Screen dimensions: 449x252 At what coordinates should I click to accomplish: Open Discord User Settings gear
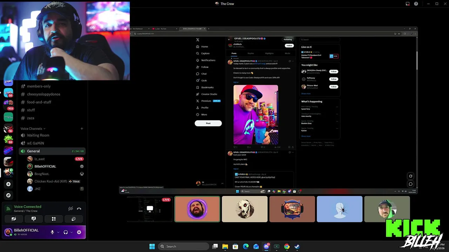tap(79, 232)
